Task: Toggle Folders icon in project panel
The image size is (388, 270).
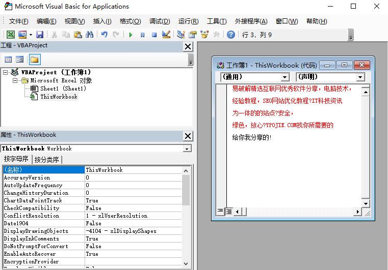Action: [x=34, y=59]
